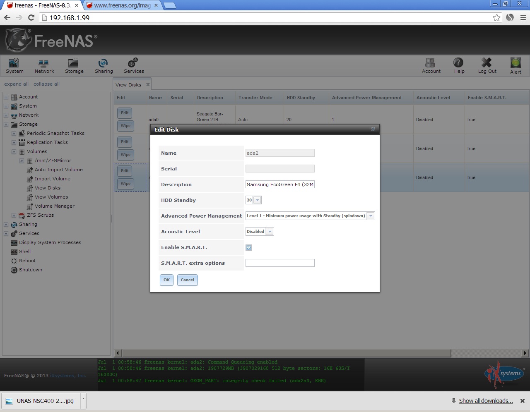
Task: Open the Storage section icon
Action: [74, 65]
